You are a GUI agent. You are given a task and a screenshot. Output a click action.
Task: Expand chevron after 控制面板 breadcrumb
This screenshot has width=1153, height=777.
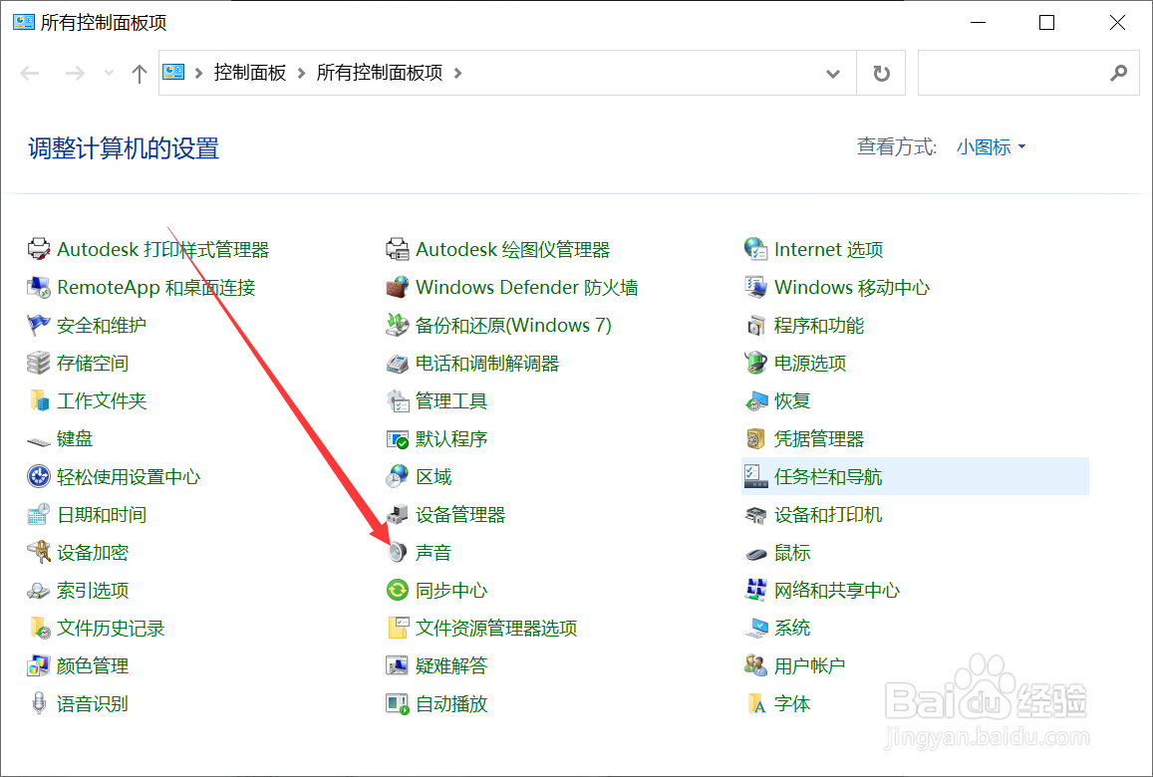[x=302, y=73]
